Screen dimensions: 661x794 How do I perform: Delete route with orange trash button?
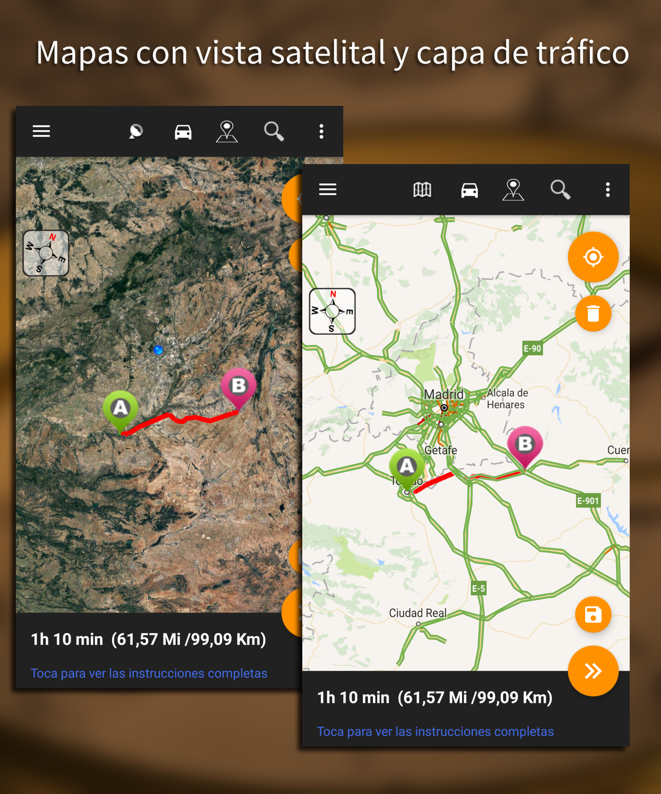point(593,313)
